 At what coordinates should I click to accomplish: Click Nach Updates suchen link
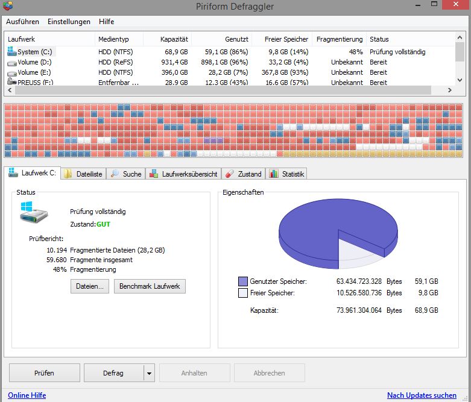point(422,395)
